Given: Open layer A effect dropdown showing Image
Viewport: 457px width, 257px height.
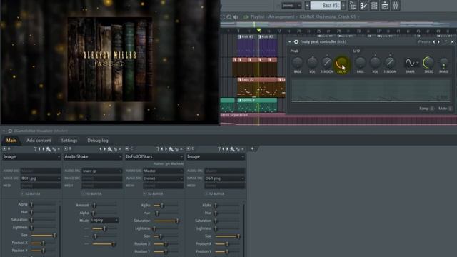Looking at the screenshot, I should point(31,157).
